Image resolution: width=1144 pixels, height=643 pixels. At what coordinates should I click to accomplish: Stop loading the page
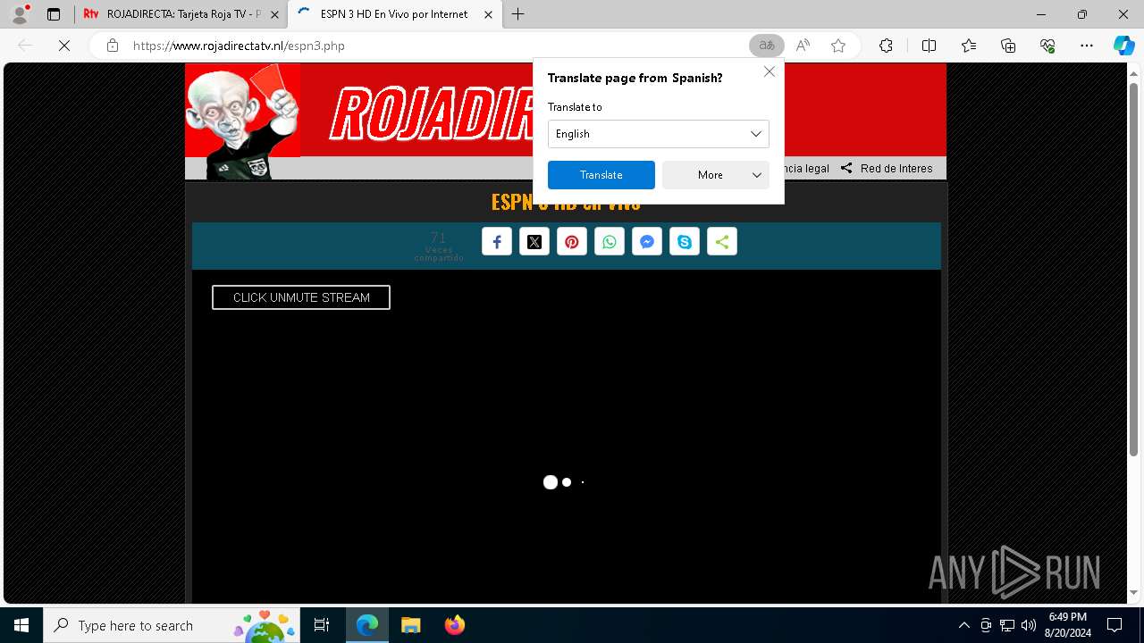(x=64, y=46)
